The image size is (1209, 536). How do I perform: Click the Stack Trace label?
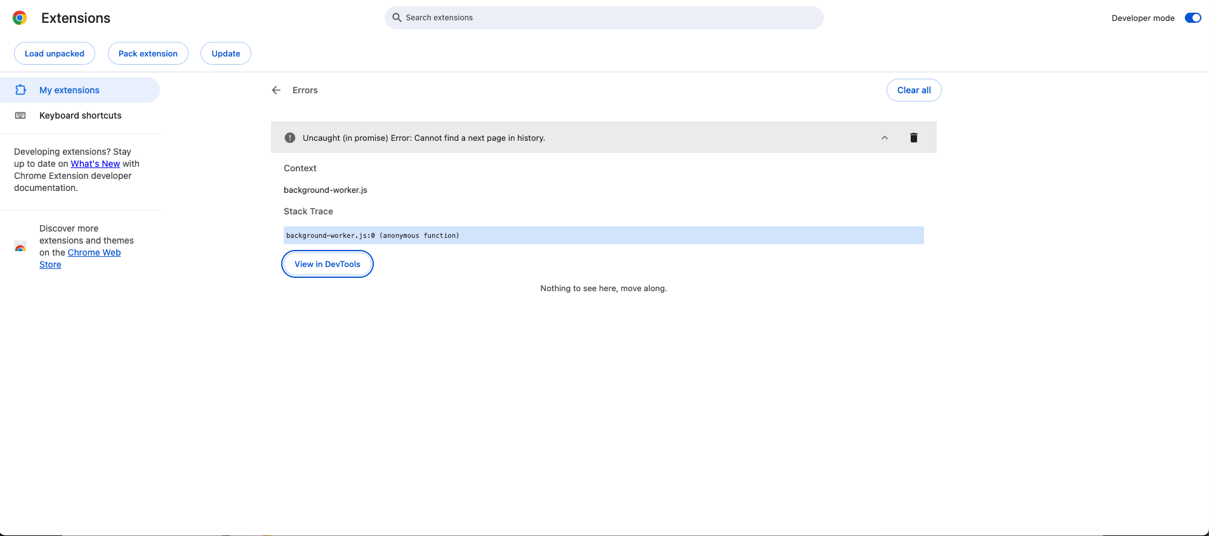click(308, 211)
